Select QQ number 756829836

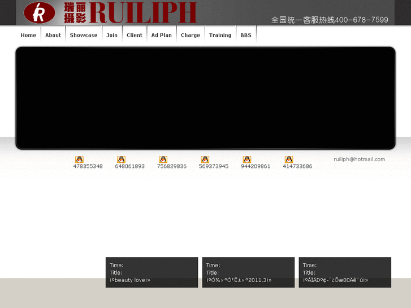[x=172, y=166]
